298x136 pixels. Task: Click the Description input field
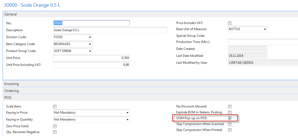110,30
